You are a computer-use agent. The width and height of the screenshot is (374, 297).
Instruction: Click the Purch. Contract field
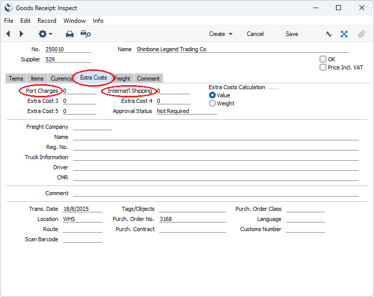click(x=192, y=229)
